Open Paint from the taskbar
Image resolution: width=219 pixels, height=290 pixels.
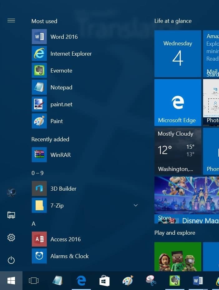pos(128,281)
